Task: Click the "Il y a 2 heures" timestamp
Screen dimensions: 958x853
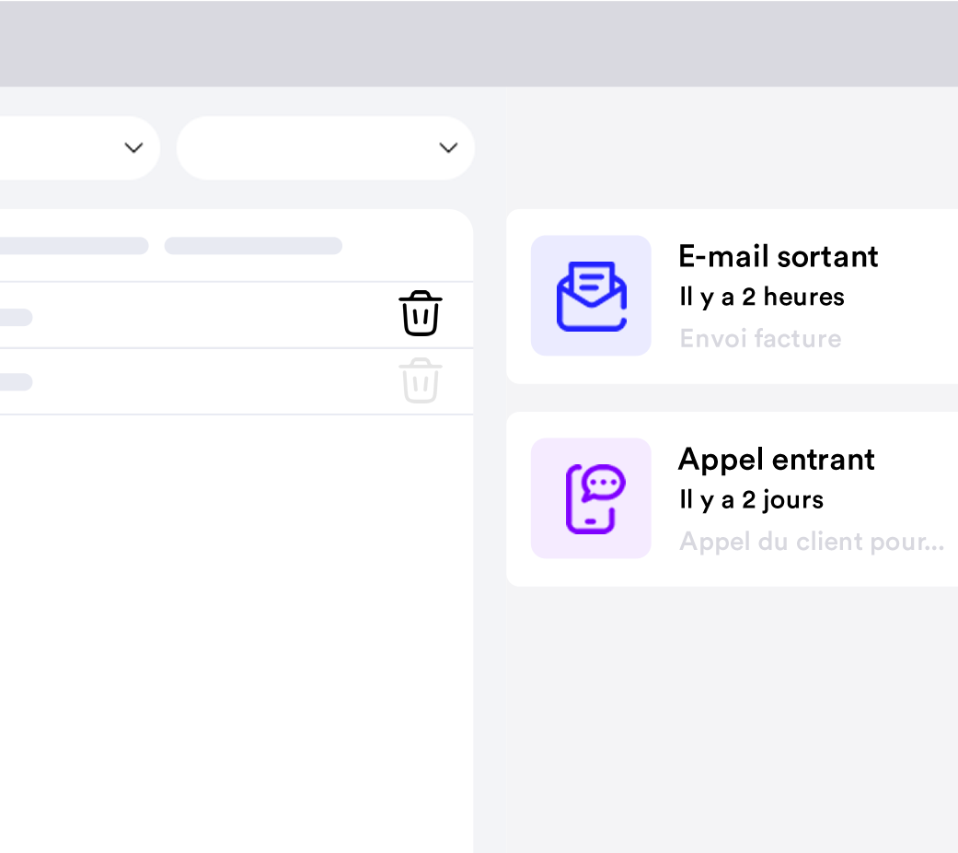Action: 761,297
